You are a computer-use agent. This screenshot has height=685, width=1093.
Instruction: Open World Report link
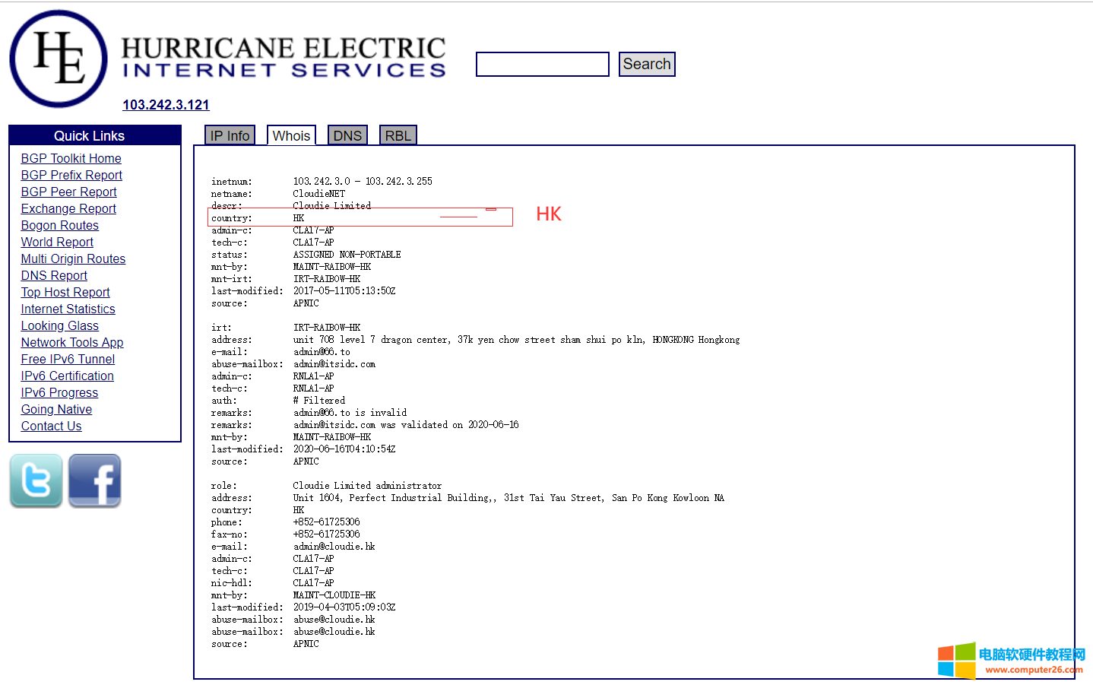(x=57, y=242)
